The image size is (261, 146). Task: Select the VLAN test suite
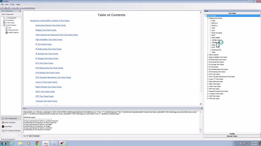coord(213,52)
